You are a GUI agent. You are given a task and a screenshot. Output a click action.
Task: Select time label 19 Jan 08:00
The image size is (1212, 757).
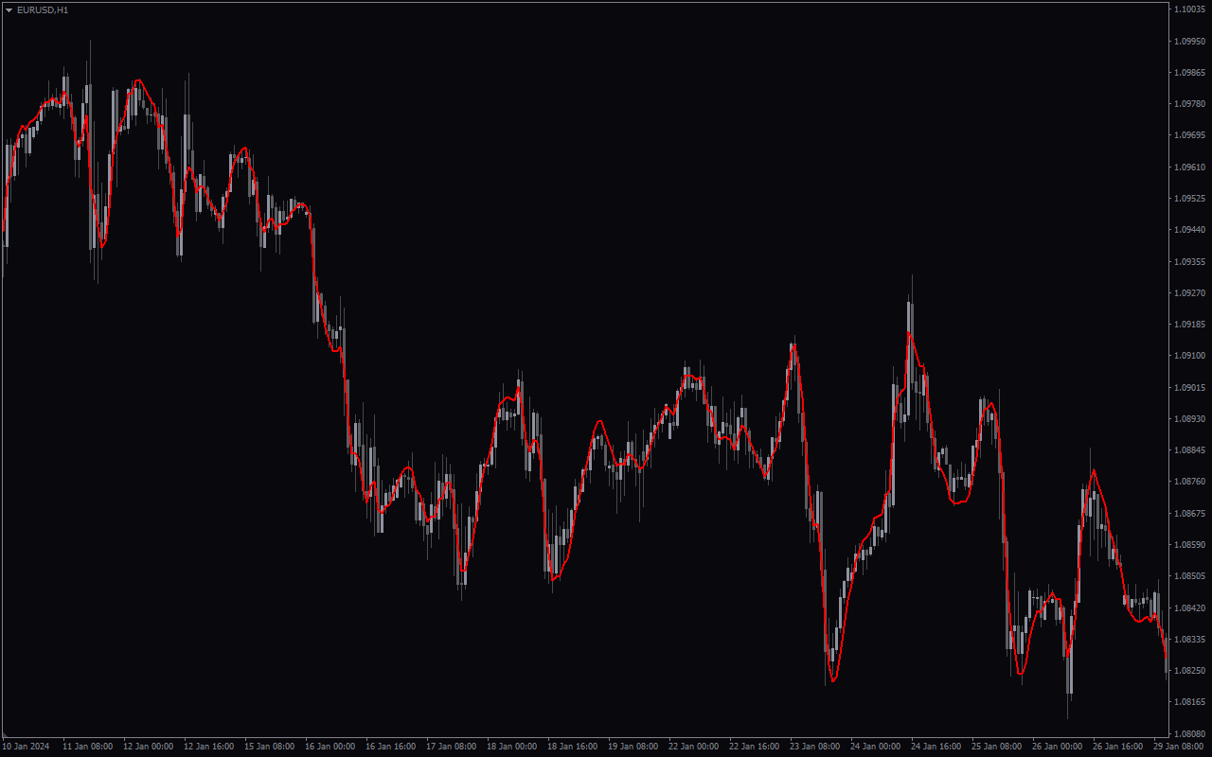tap(633, 746)
